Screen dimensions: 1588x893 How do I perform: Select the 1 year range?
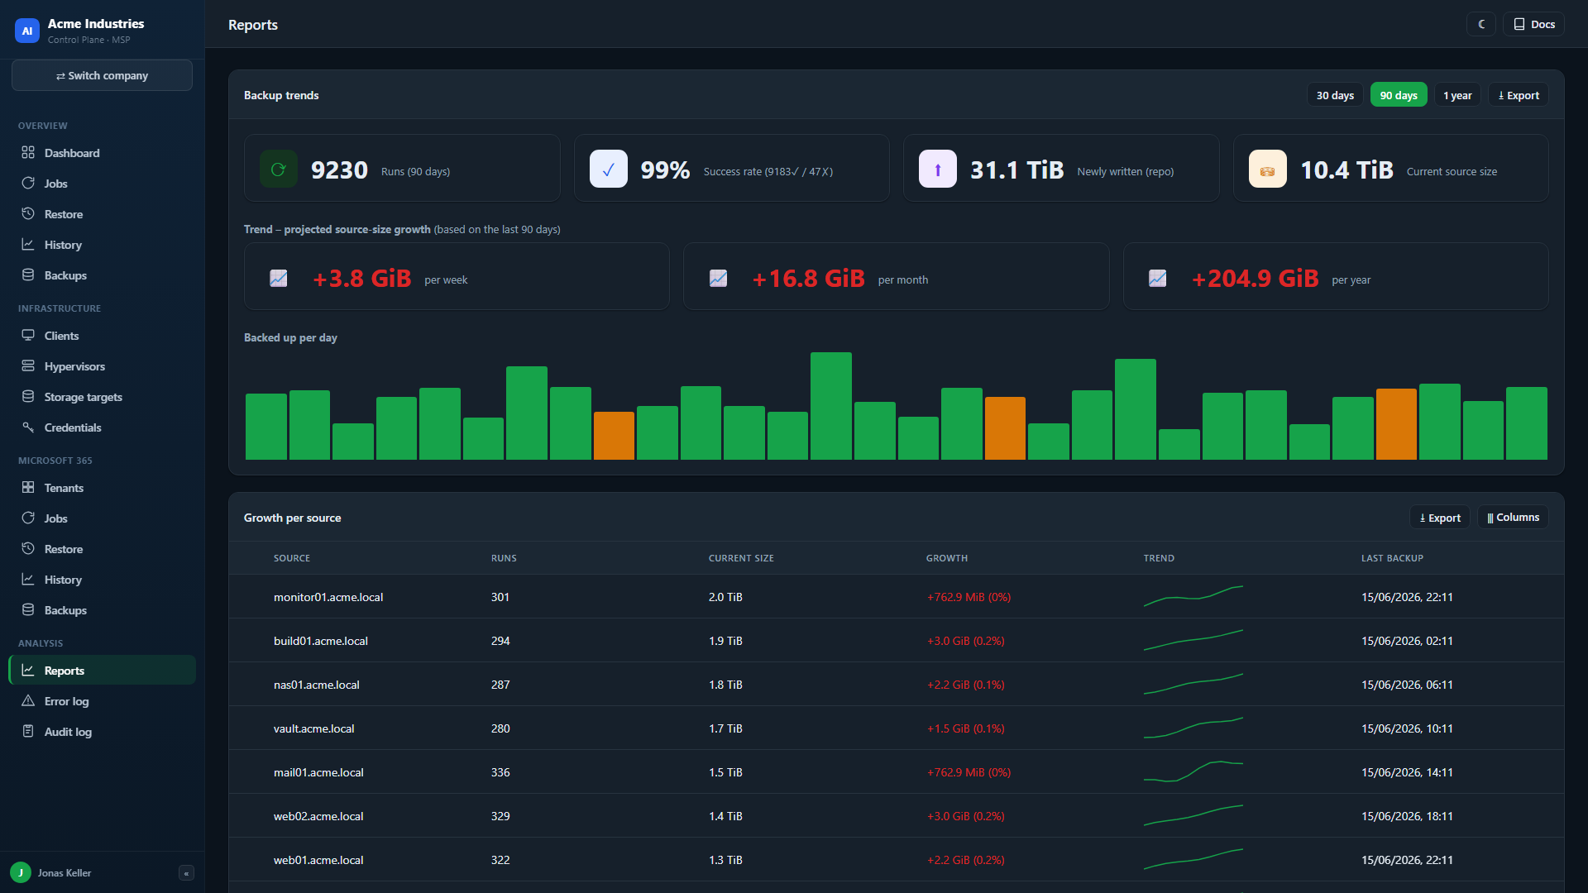pyautogui.click(x=1457, y=95)
